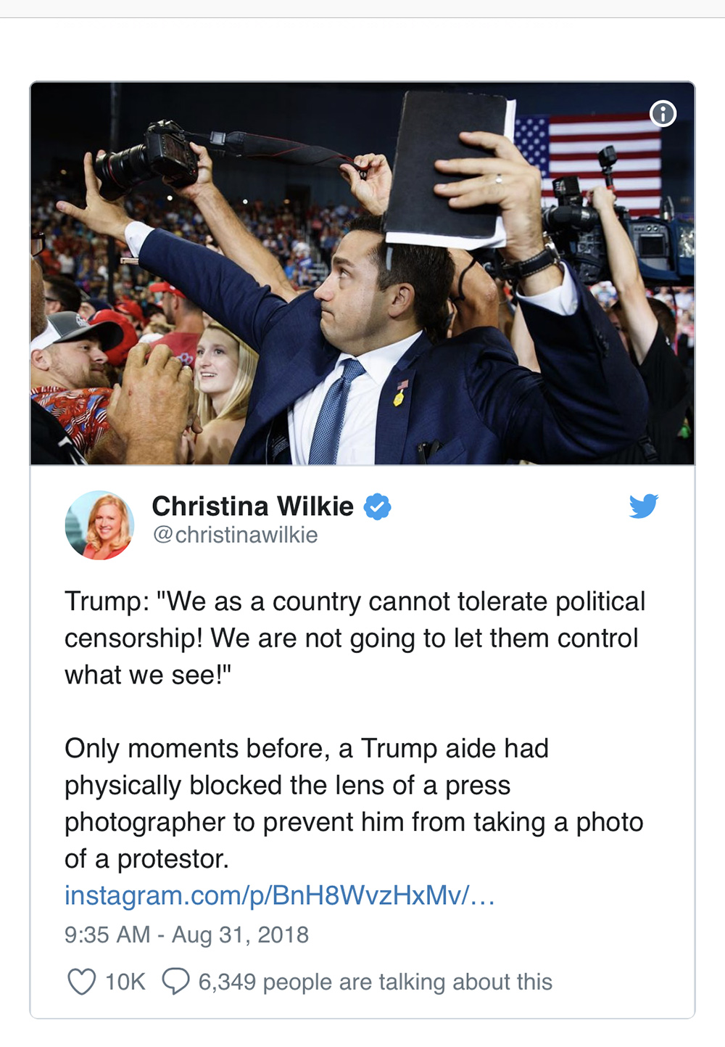Screen dimensions: 725x1047
Task: Click the Trump quote paragraph text
Action: coord(355,638)
